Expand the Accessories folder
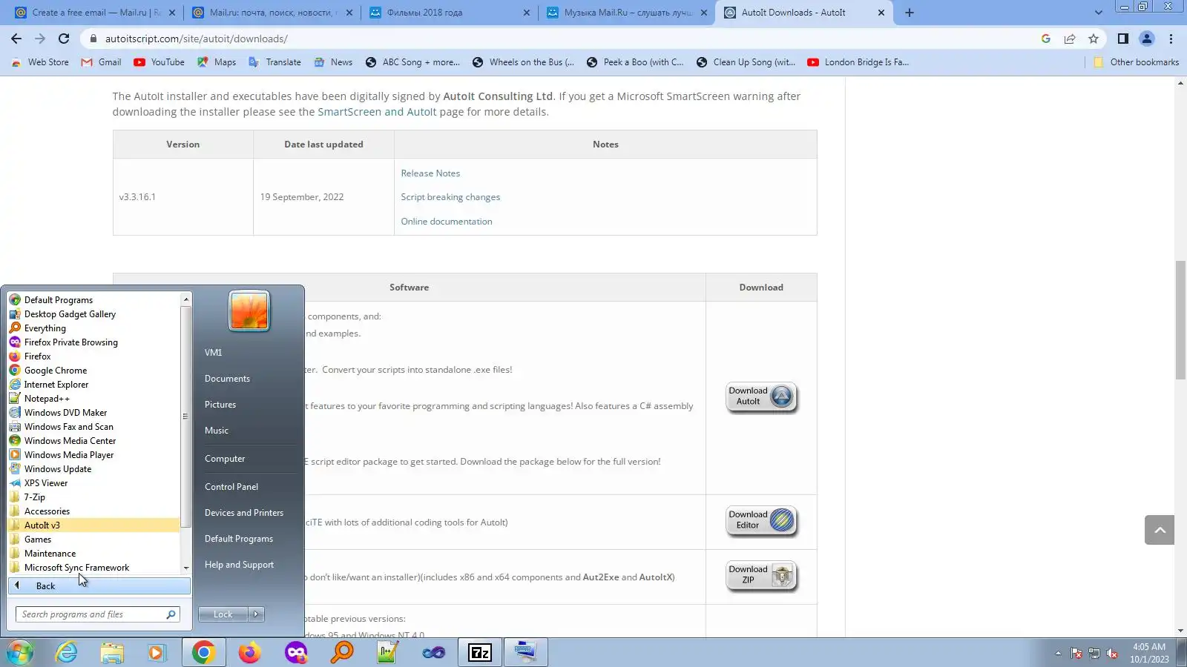Screen dimensions: 1187x667 click(93, 511)
